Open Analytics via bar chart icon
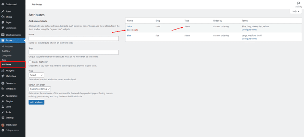Image resolution: width=304 pixels, height=137 pixels. click(x=3, y=71)
